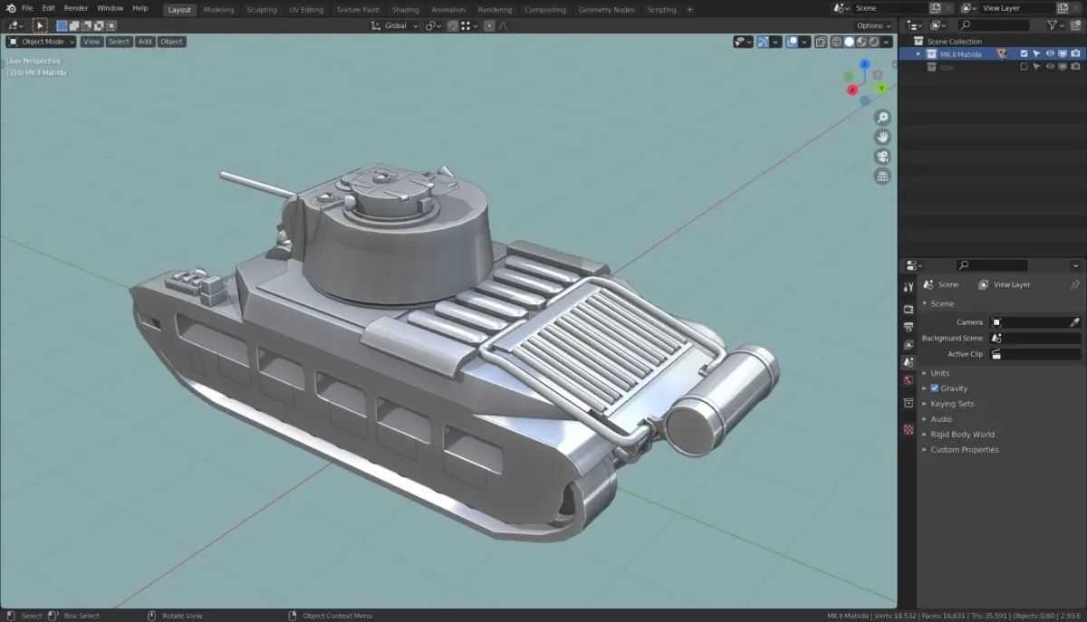The height and width of the screenshot is (622, 1087).
Task: Uncheck MK II Matilda exclude checkbox
Action: click(1024, 54)
